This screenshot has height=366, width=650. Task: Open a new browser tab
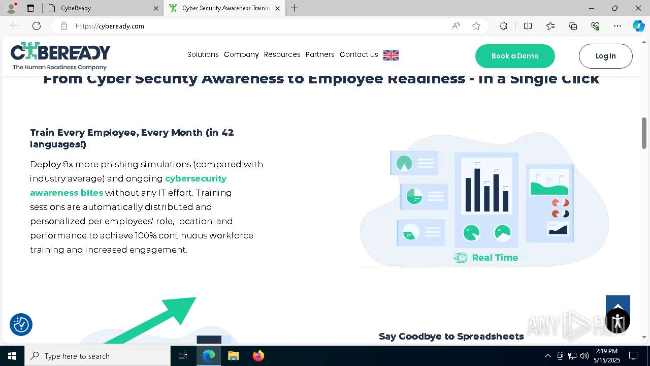[x=295, y=8]
